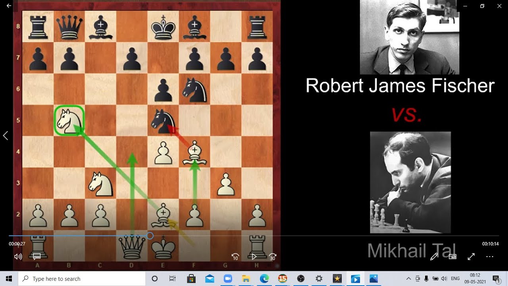Open File Explorer from the taskbar
This screenshot has height=286, width=508.
click(246, 278)
